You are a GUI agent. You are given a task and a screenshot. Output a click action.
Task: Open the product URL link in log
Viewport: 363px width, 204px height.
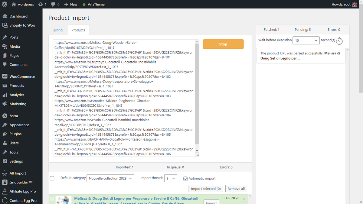[276, 53]
